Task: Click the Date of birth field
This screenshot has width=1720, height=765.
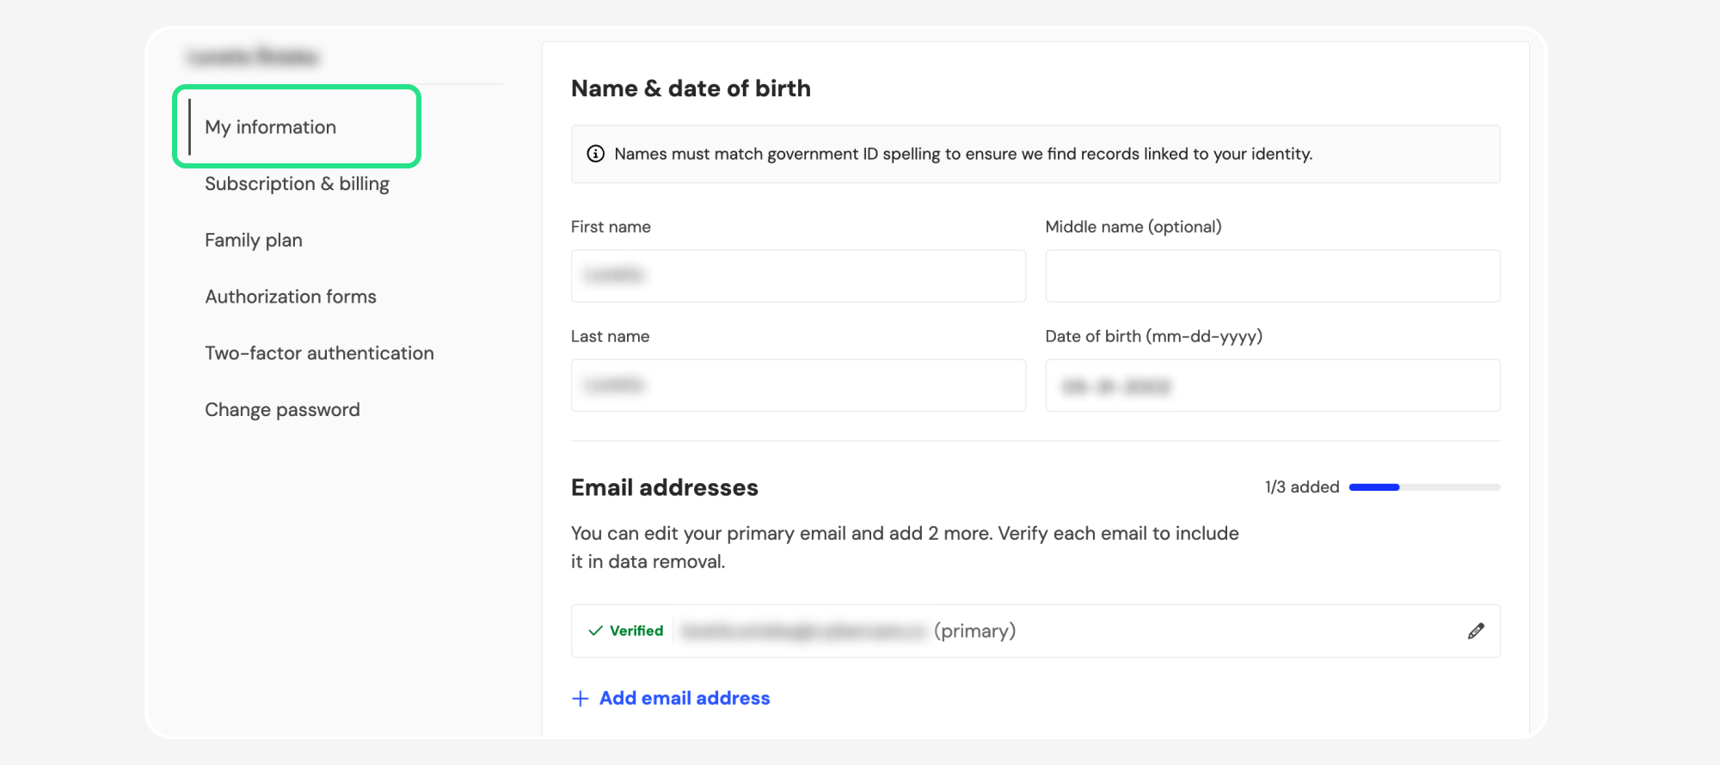Action: (x=1273, y=385)
